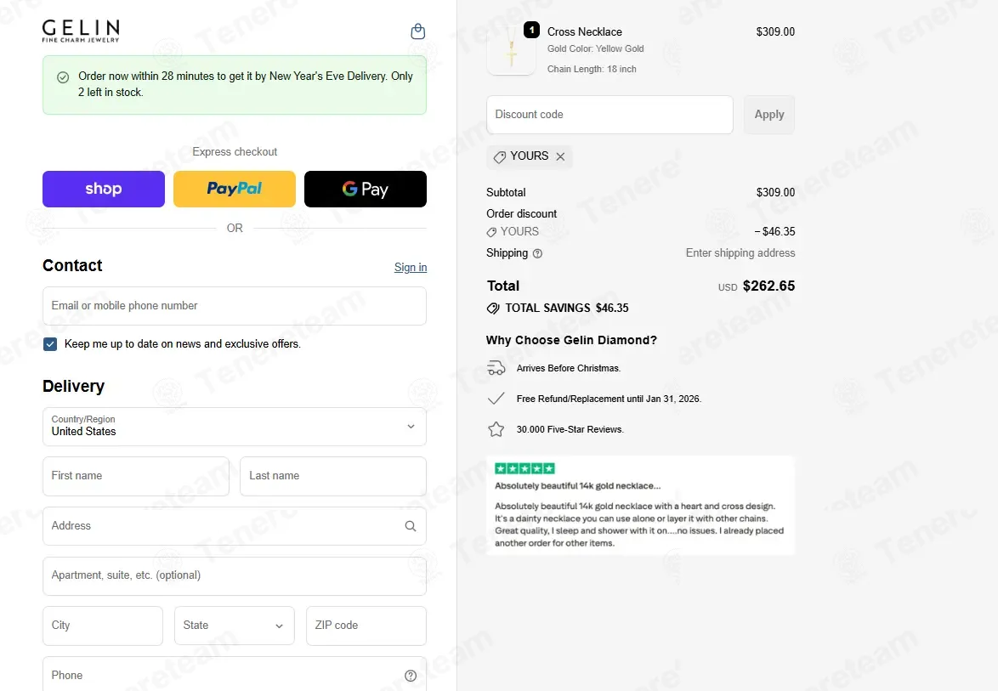Focus the Phone field
Screen dimensions: 998x691
(235, 675)
